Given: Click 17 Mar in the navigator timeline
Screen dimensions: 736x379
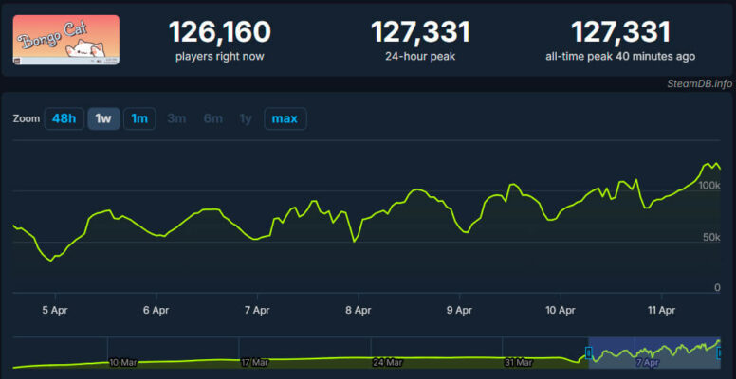Looking at the screenshot, I should (x=254, y=362).
